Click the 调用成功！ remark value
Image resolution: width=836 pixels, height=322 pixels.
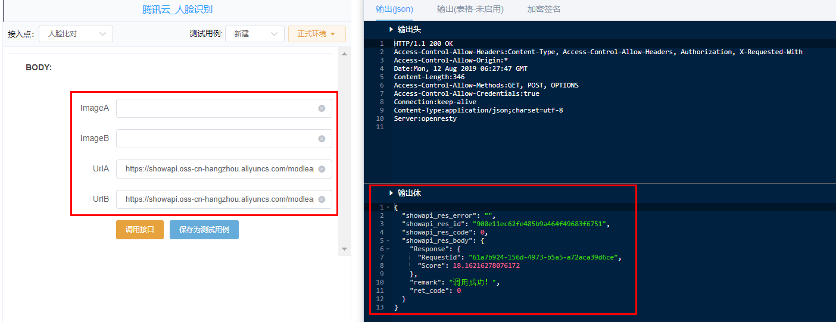pos(474,283)
